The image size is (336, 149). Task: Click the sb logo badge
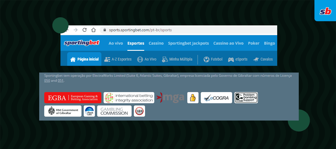click(x=325, y=11)
